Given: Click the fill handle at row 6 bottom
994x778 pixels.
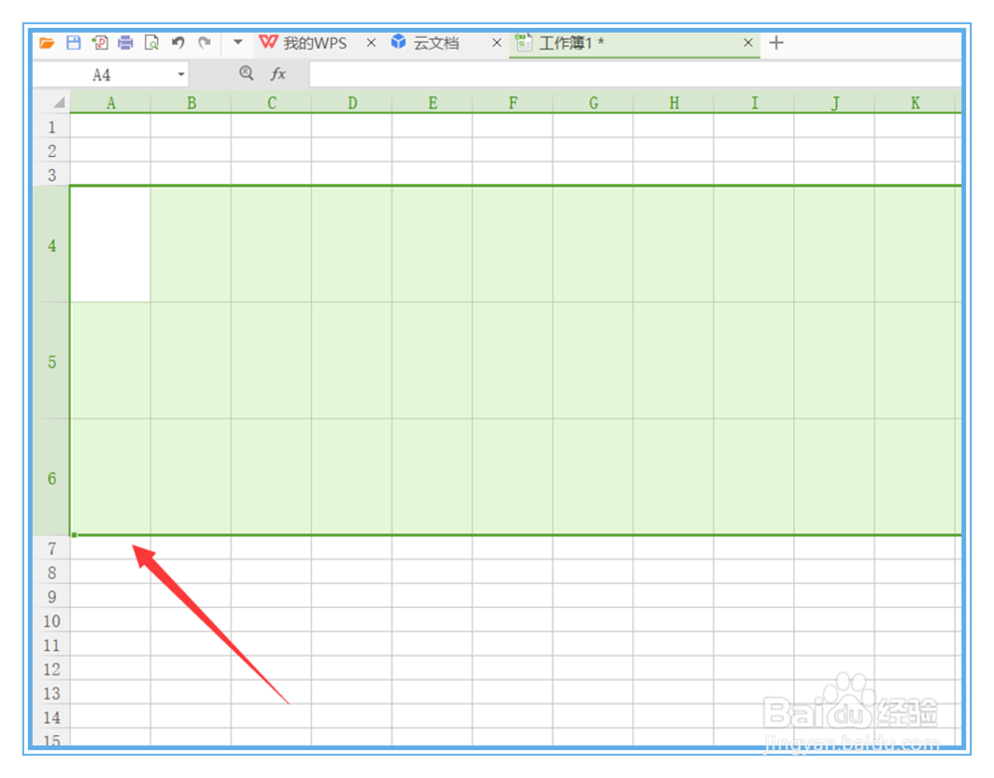Looking at the screenshot, I should click(75, 536).
